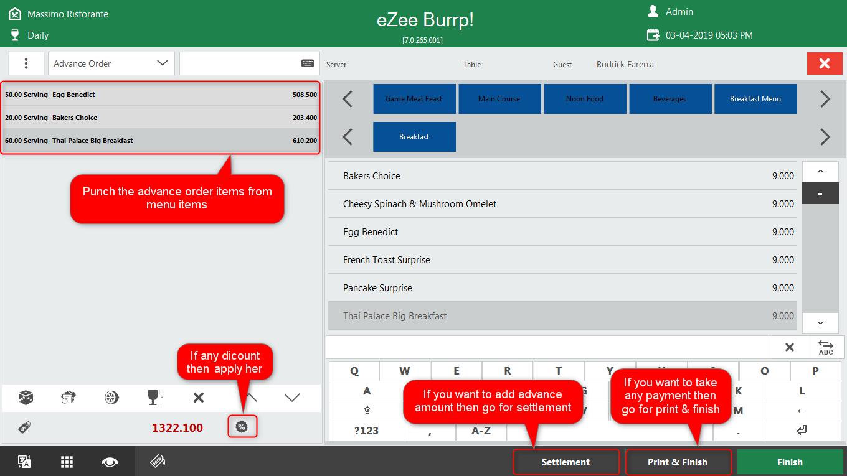Click the backspace arrow key
This screenshot has height=476, width=847.
[x=802, y=411]
